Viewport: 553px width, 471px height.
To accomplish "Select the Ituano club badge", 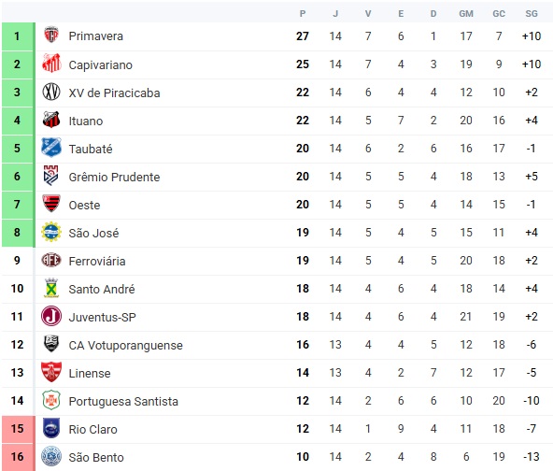I will pos(51,120).
